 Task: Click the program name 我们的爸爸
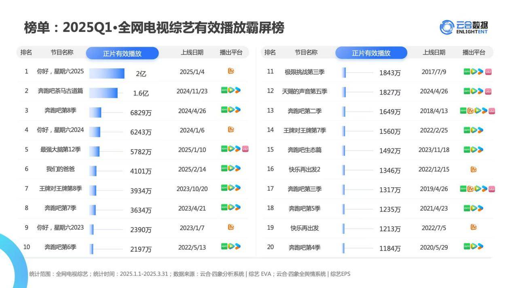coord(60,169)
